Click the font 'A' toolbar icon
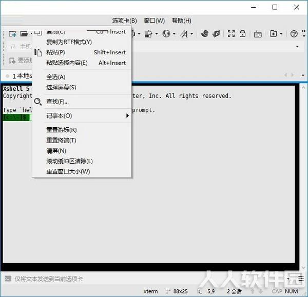This screenshot has width=308, height=297. (184, 34)
